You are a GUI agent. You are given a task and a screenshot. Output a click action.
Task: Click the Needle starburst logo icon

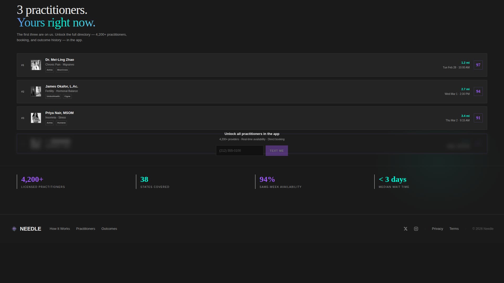tap(14, 229)
